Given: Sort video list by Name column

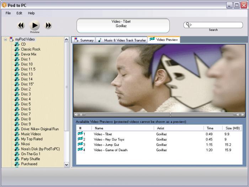Looking at the screenshot, I should coord(123,128).
